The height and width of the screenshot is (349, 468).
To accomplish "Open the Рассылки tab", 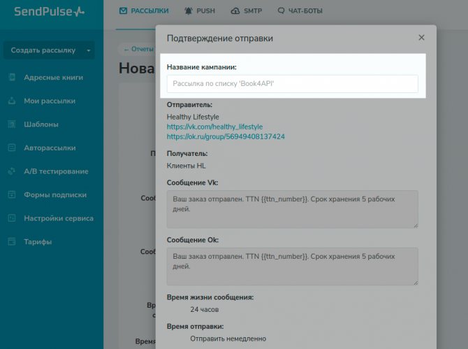I will coord(144,11).
